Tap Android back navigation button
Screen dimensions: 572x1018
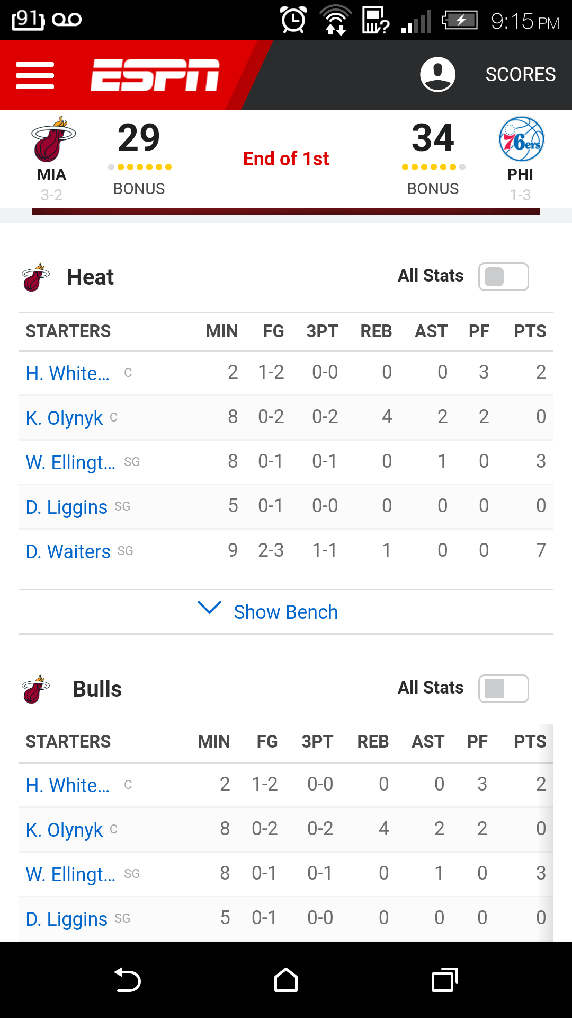click(128, 980)
